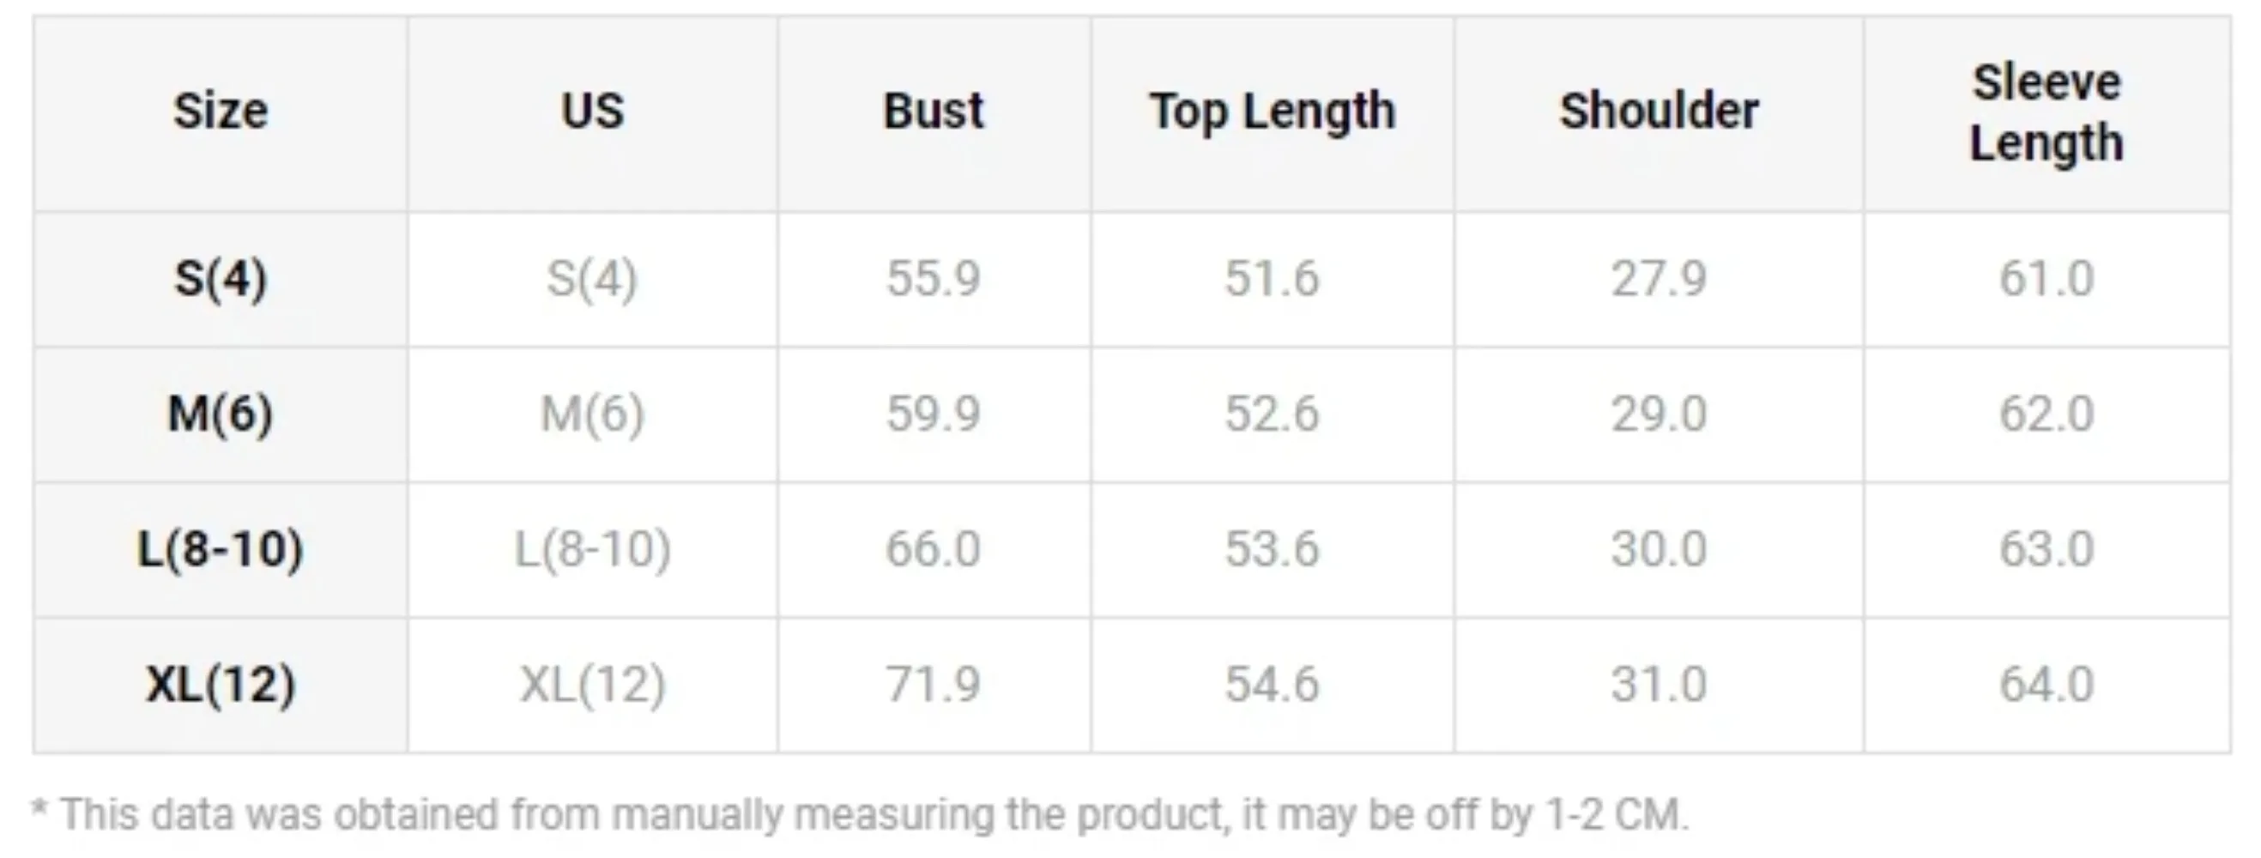Click bust value 71.9
The height and width of the screenshot is (858, 2261).
pyautogui.click(x=933, y=685)
